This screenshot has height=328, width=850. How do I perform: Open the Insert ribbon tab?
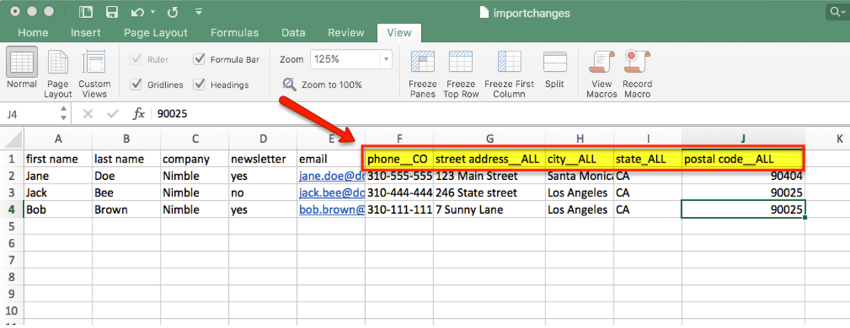click(86, 32)
